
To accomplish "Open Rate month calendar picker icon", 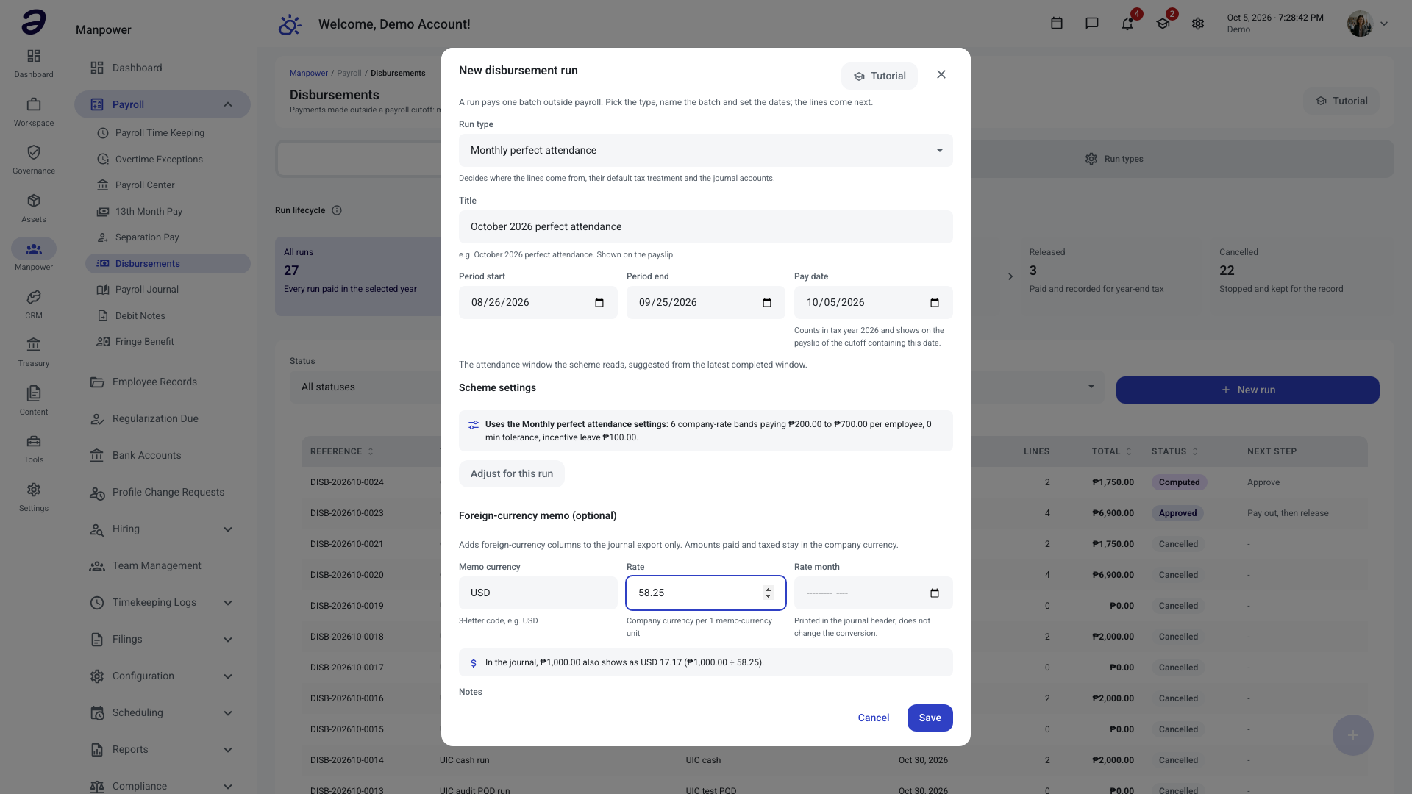I will click(935, 593).
